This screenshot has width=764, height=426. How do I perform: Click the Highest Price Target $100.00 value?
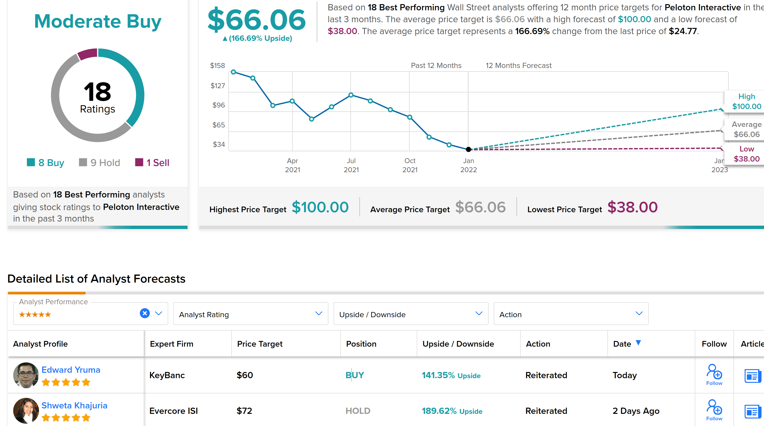pos(320,207)
